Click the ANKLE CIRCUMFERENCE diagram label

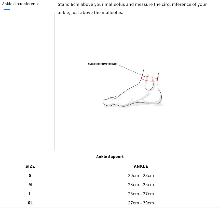[102, 64]
